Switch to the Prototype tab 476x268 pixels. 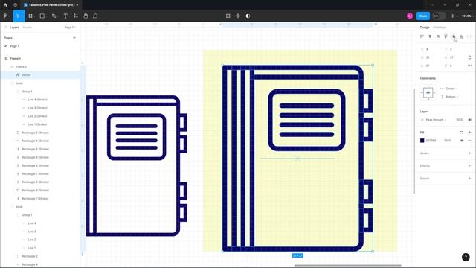tap(440, 28)
